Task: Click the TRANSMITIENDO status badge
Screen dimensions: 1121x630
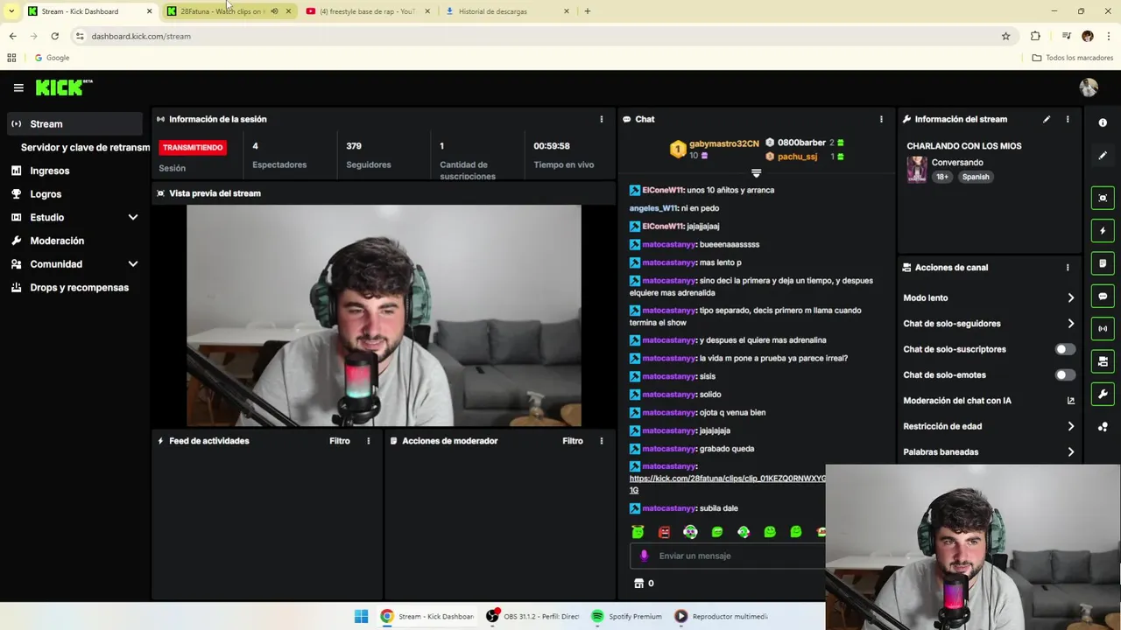Action: tap(193, 147)
